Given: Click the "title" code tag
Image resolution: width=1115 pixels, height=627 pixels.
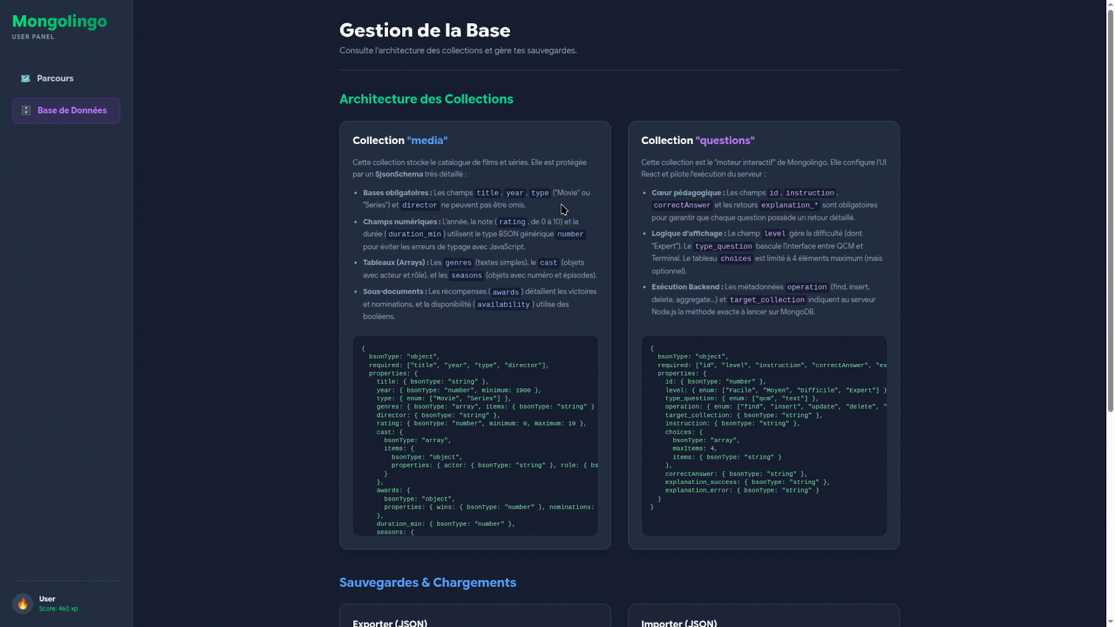Looking at the screenshot, I should click(x=487, y=193).
